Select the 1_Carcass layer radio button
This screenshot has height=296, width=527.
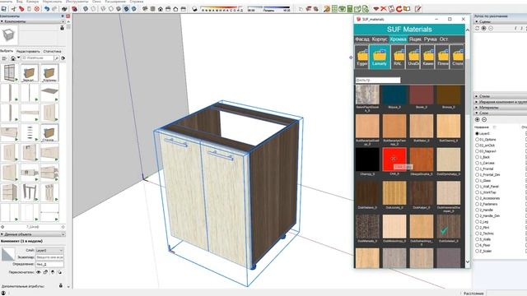coord(477,163)
